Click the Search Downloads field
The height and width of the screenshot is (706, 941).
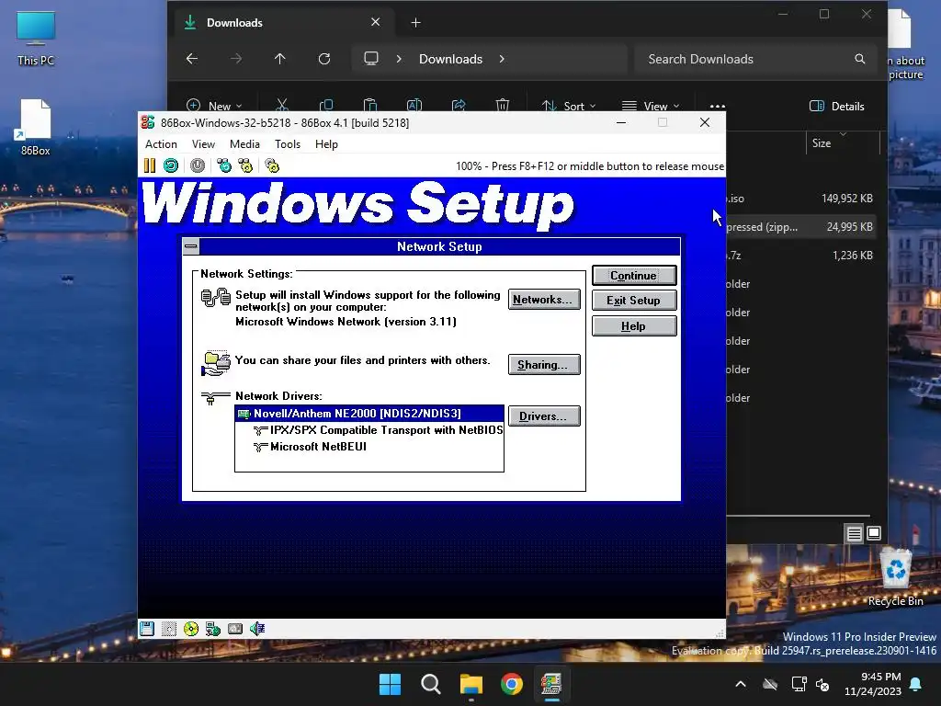click(x=757, y=59)
